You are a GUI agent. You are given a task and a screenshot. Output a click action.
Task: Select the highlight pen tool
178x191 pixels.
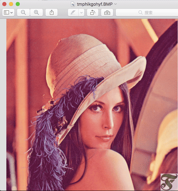coord(73,12)
